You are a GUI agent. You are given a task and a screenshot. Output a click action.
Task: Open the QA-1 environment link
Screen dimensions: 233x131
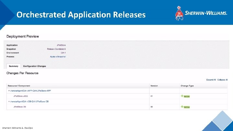point(63,53)
